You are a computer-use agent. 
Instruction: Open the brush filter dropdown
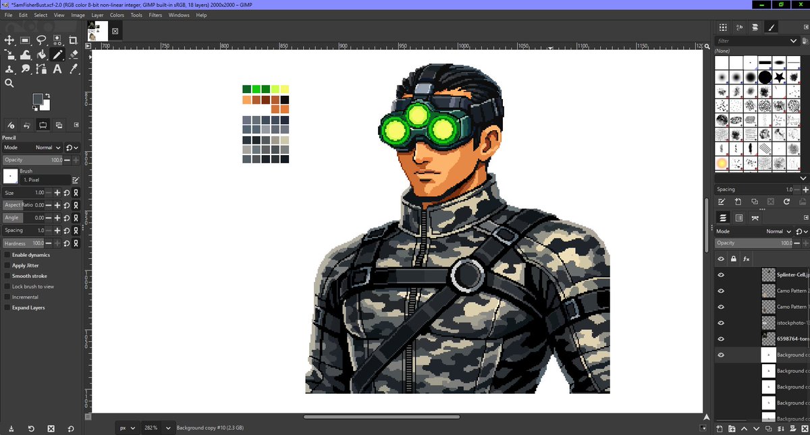click(x=793, y=40)
